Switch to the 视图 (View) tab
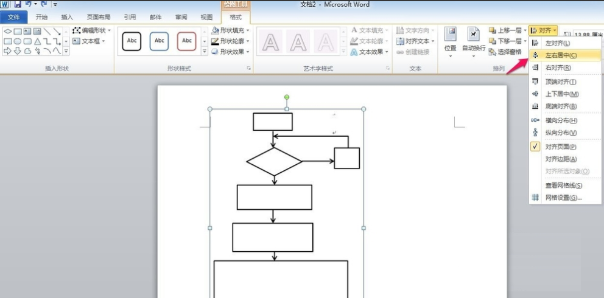Viewport: 604px width, 298px height. pyautogui.click(x=206, y=17)
